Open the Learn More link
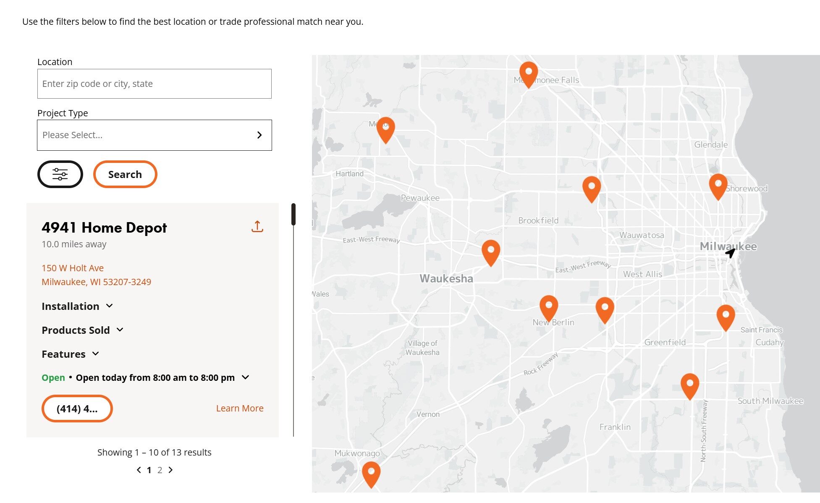The height and width of the screenshot is (503, 820). pyautogui.click(x=240, y=409)
